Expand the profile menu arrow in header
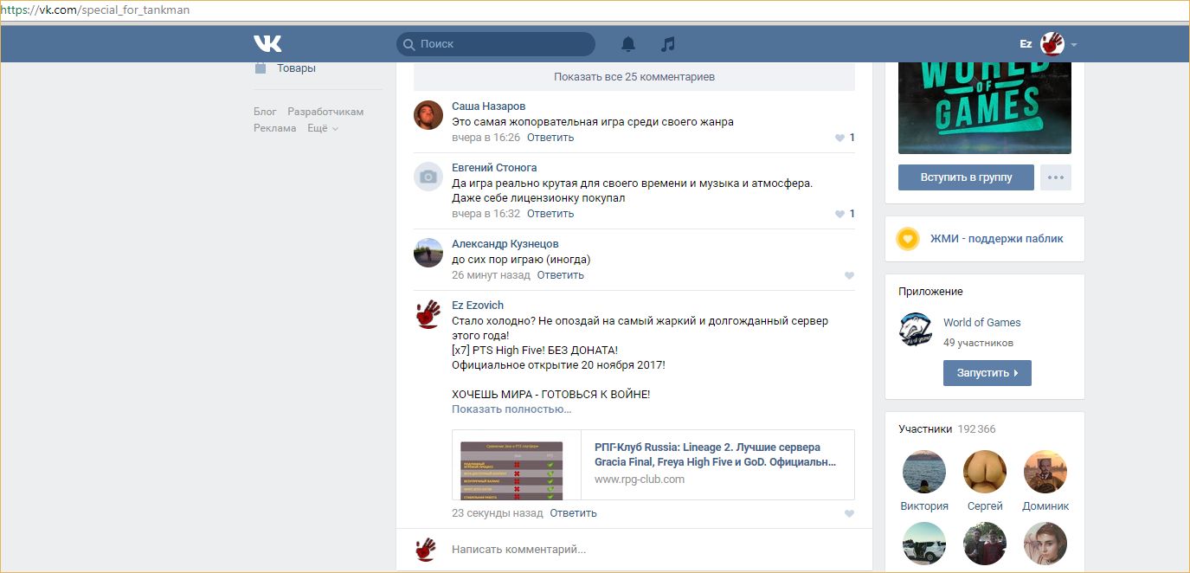Viewport: 1190px width, 573px height. [x=1074, y=44]
